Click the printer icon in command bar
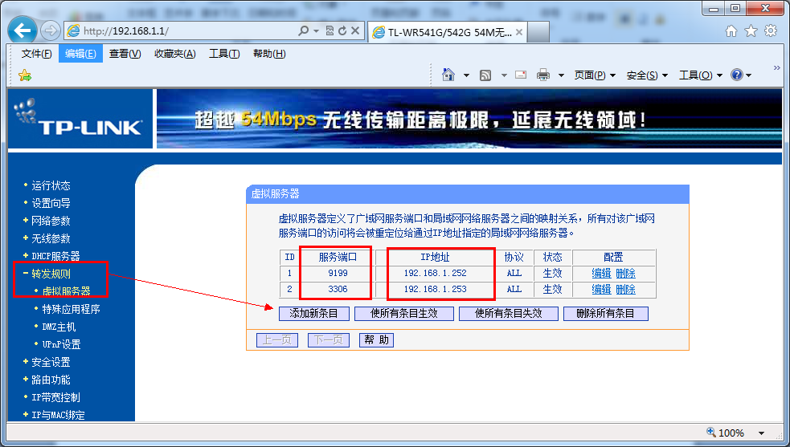 coord(543,75)
